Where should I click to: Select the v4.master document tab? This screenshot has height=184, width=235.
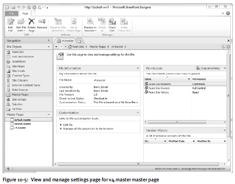coord(66,40)
